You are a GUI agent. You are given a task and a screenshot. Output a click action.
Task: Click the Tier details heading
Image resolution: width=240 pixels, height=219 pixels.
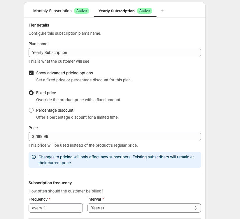(x=39, y=25)
